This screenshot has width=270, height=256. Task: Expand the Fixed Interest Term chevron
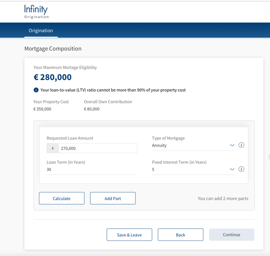pos(232,169)
